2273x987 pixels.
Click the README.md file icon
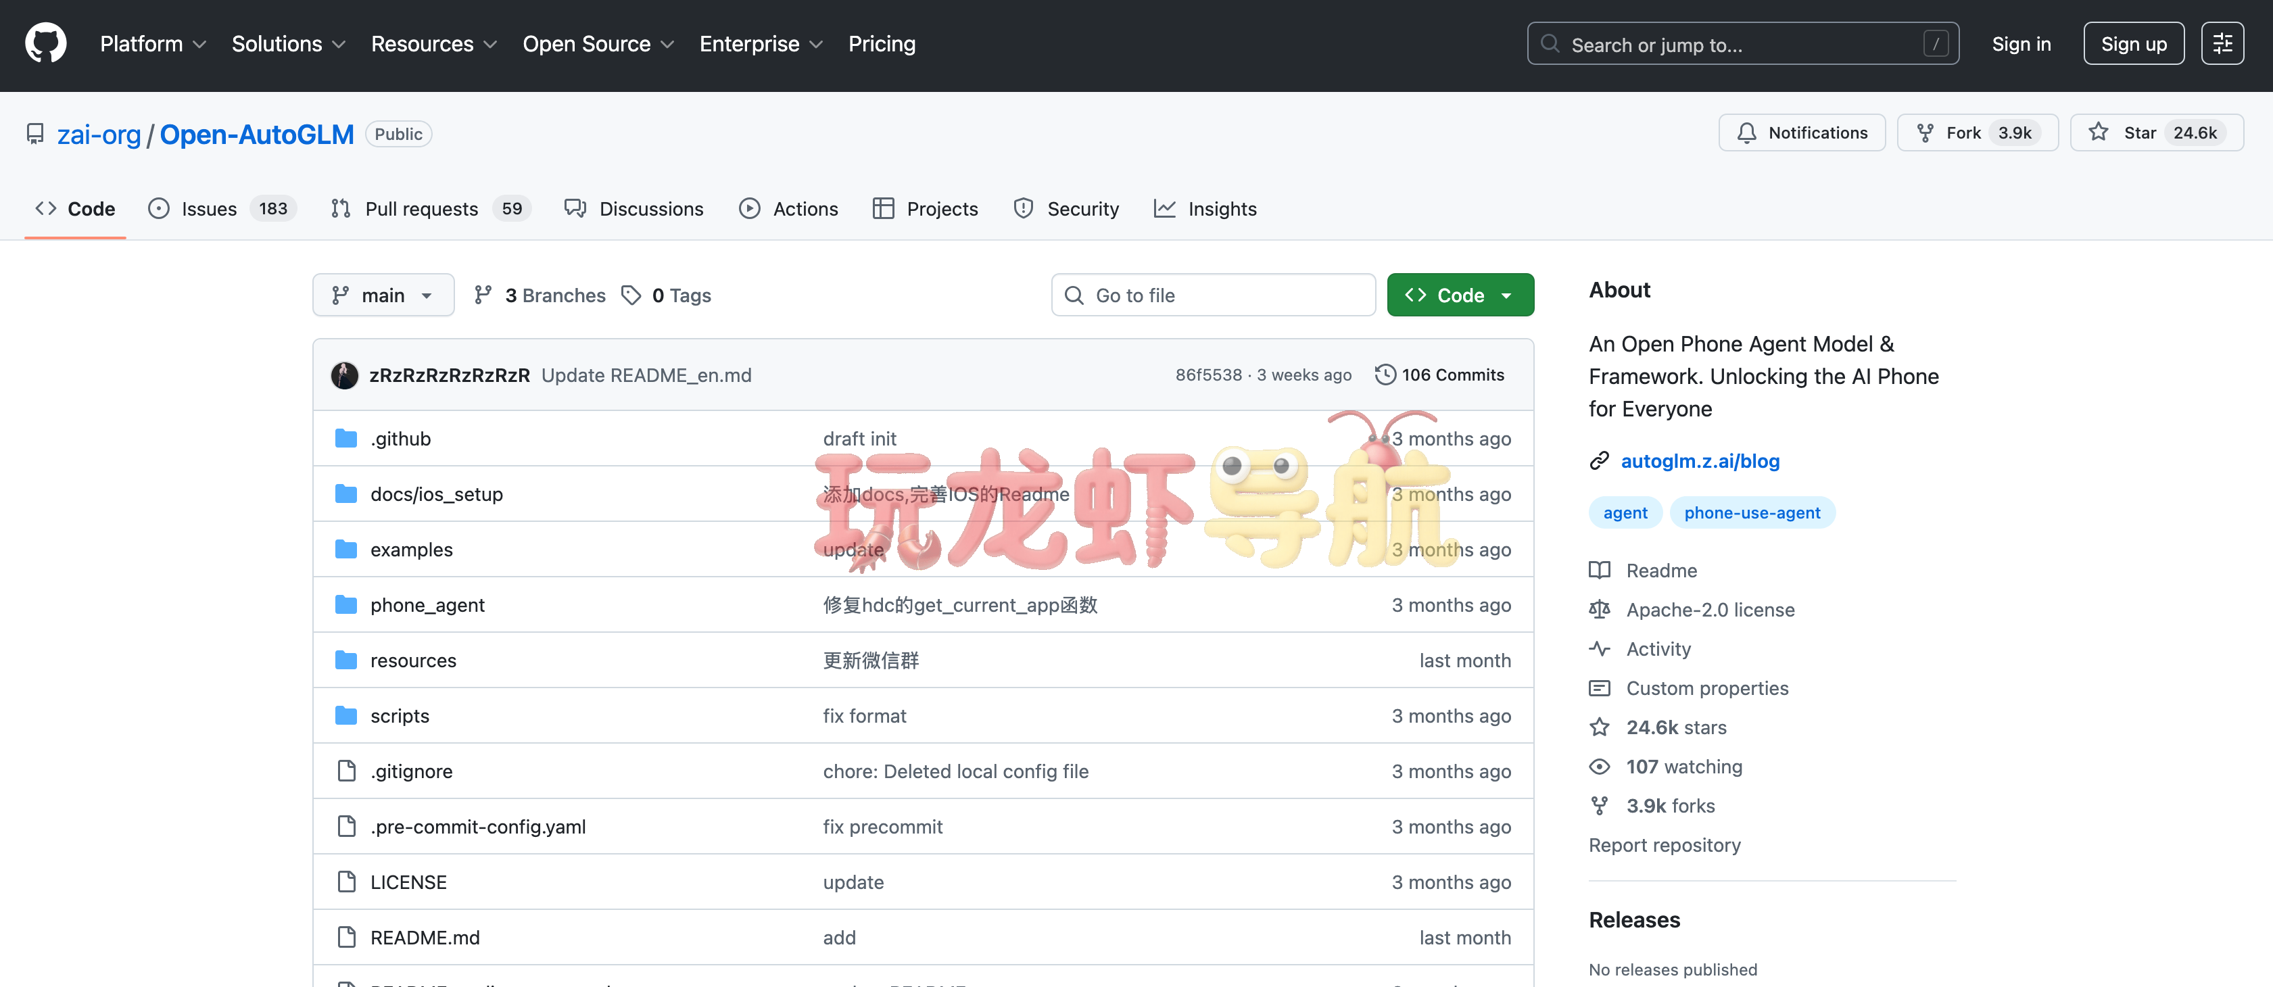347,938
